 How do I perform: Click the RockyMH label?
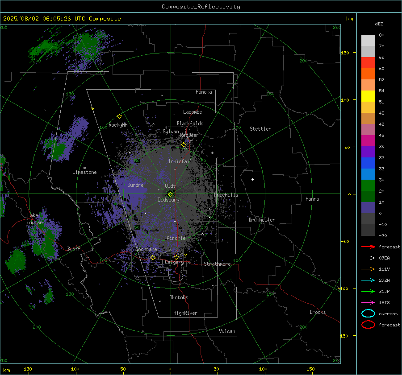click(x=118, y=125)
